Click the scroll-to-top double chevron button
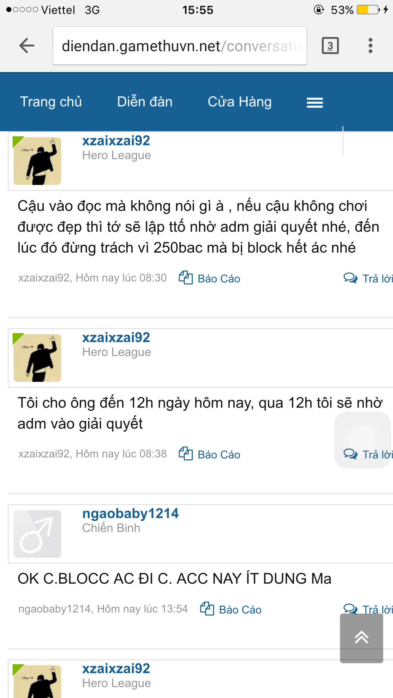This screenshot has width=393, height=698. (x=361, y=638)
